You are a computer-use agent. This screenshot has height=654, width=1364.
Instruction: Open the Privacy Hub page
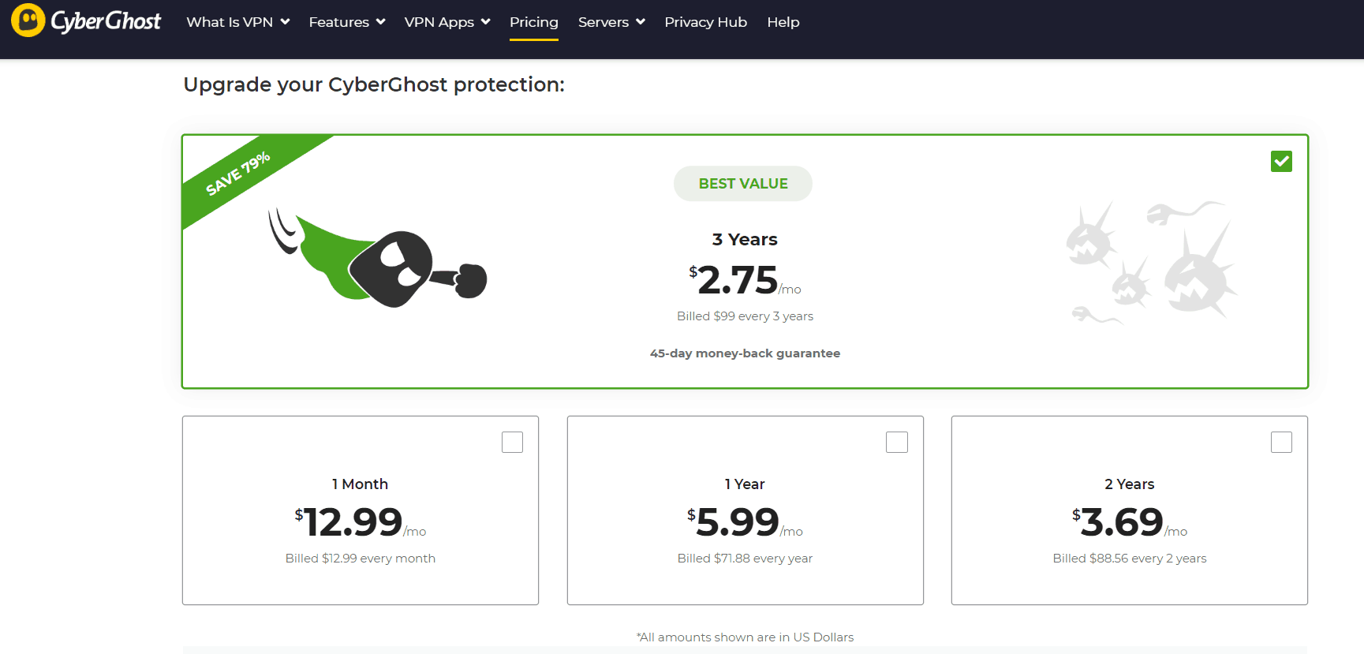point(705,22)
